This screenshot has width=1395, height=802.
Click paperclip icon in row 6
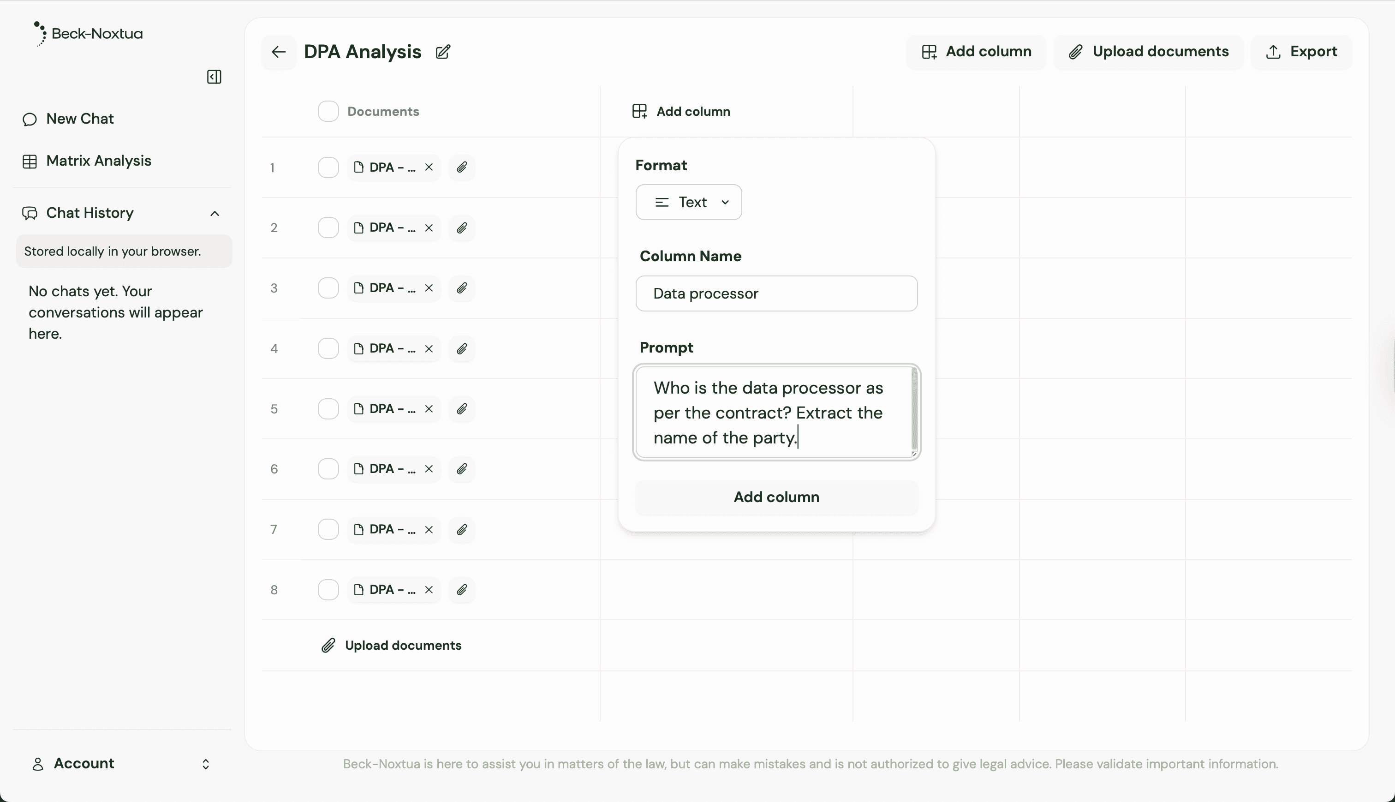[461, 469]
